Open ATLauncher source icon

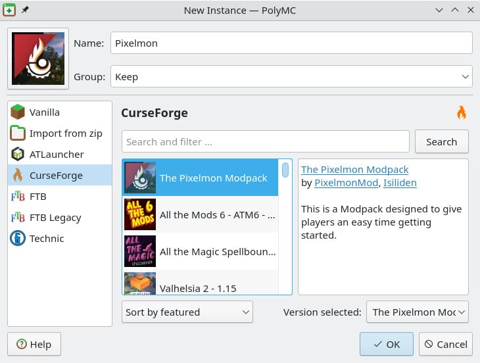point(18,155)
